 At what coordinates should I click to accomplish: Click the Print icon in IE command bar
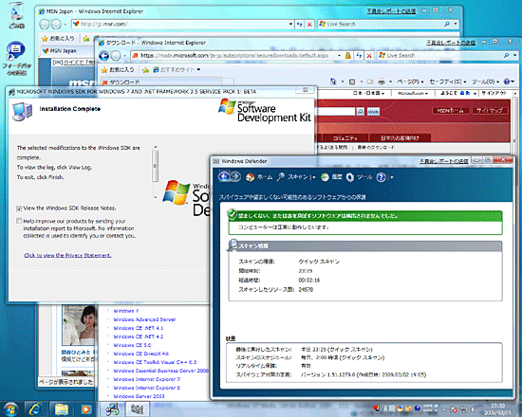[x=382, y=82]
